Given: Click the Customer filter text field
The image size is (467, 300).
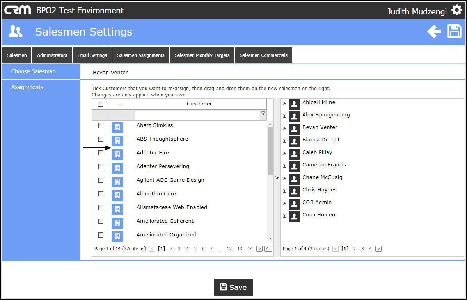Looking at the screenshot, I should pyautogui.click(x=197, y=115).
